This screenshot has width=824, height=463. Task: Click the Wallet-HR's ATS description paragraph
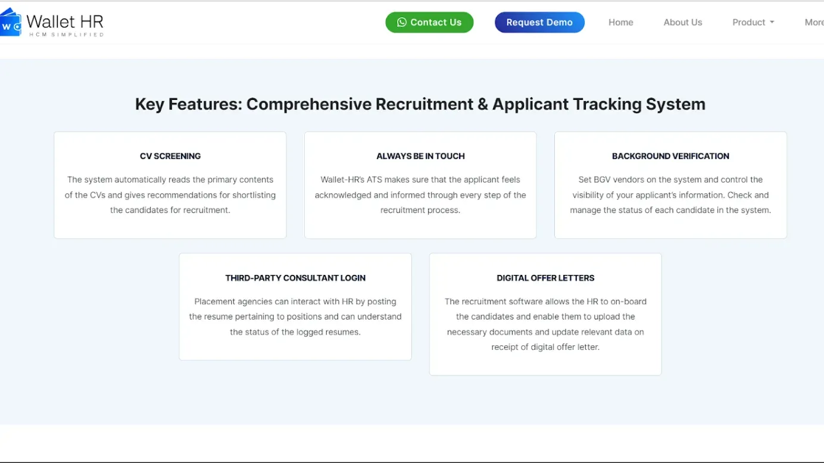(x=420, y=195)
